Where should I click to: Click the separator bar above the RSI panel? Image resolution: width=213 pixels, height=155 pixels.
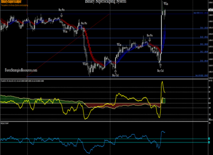pyautogui.click(x=104, y=121)
